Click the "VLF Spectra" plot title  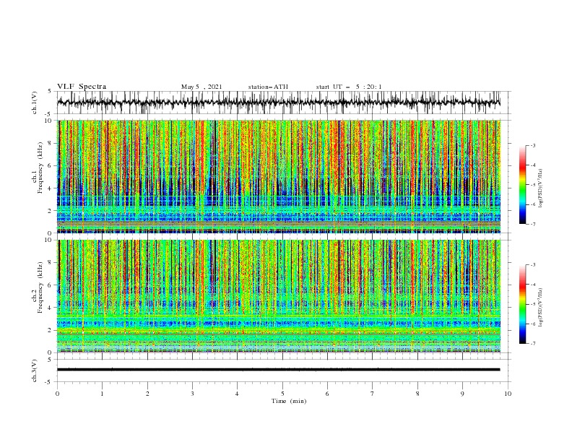82,87
